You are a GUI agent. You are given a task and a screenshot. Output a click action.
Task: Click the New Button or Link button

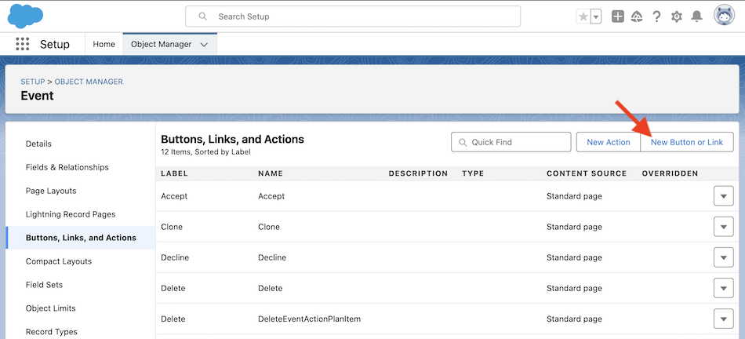686,142
